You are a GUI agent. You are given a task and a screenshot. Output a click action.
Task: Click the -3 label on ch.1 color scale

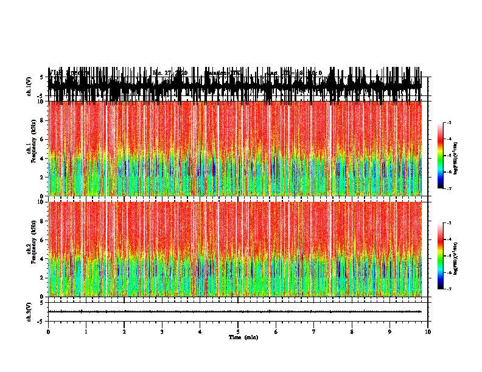[449, 122]
